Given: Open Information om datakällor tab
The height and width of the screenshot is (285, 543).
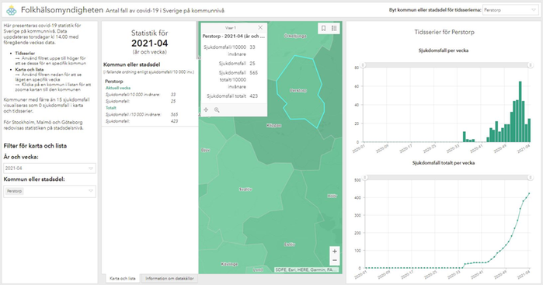Looking at the screenshot, I should click(x=169, y=279).
